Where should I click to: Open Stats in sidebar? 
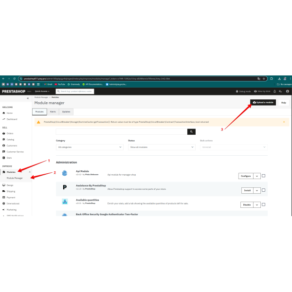[7, 158]
